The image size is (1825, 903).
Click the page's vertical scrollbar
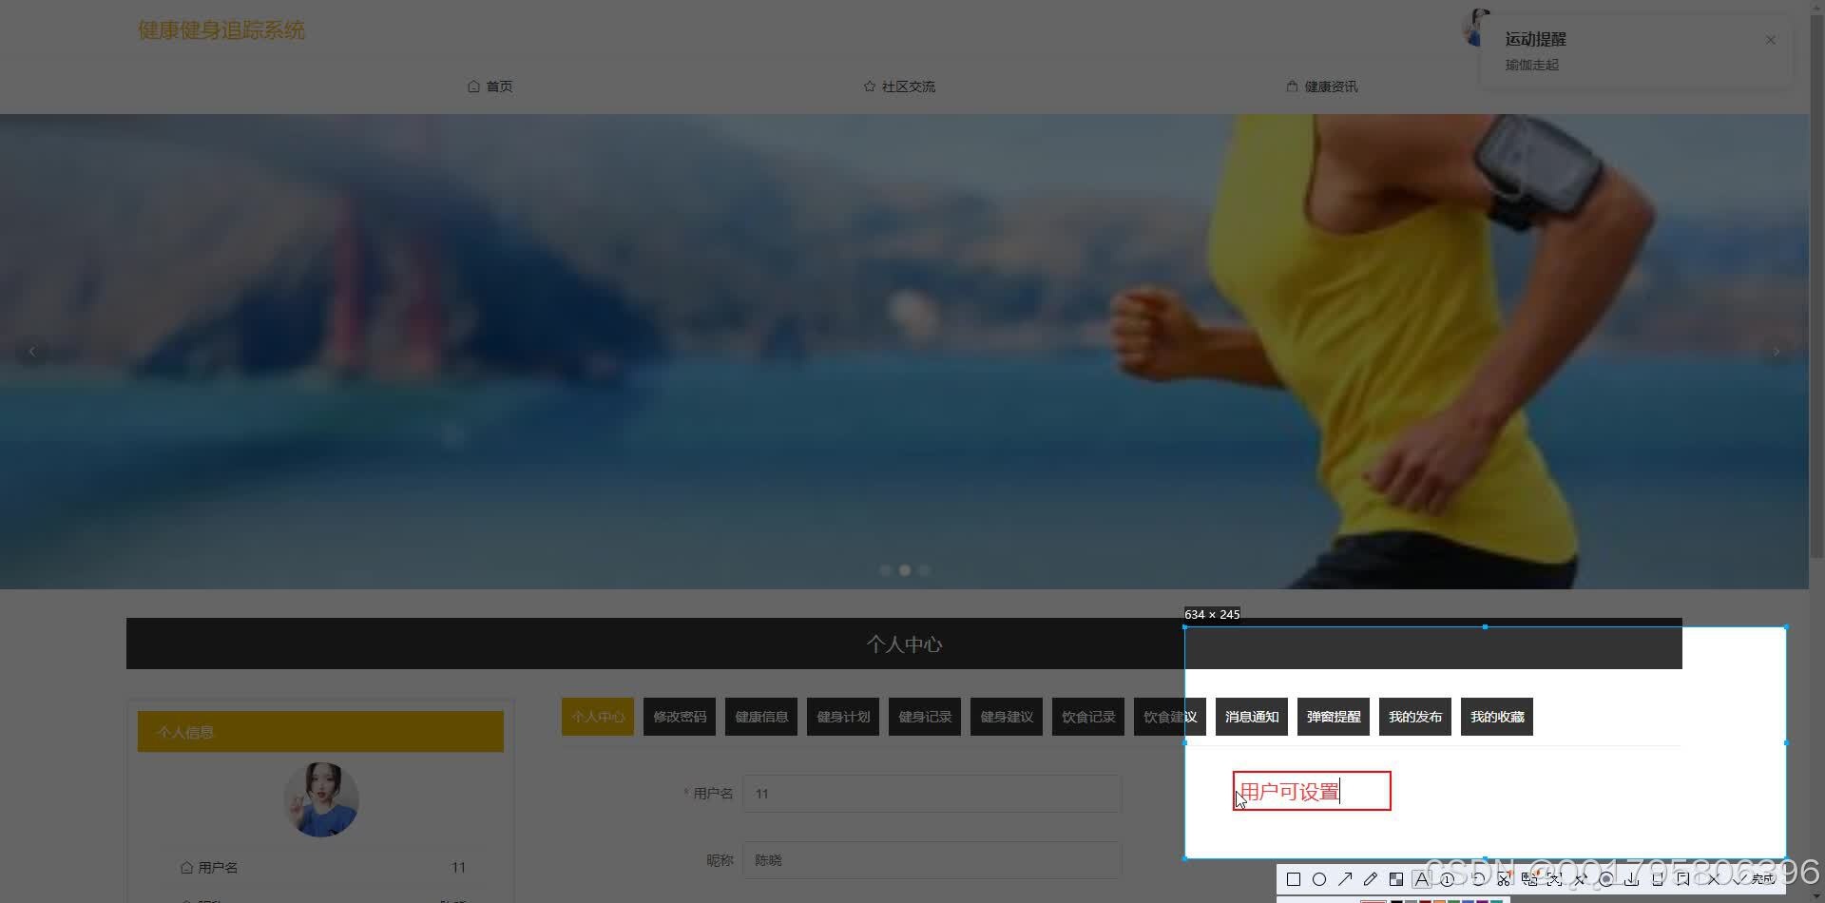1816,285
